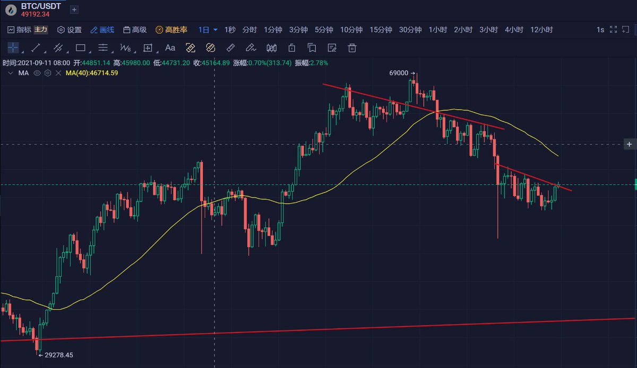This screenshot has width=637, height=368.
Task: Toggle the 画线 drawing toolbar
Action: tap(102, 30)
